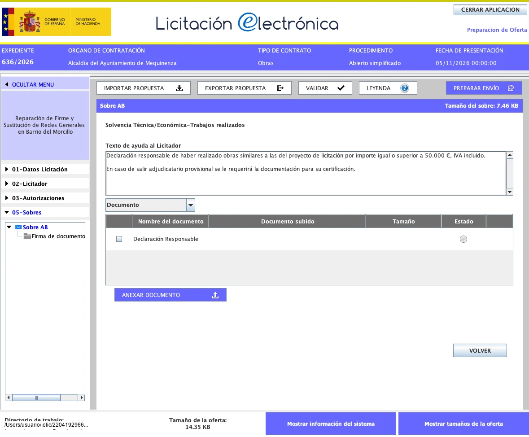Click the tree panel scroll left arrow
Screen dimensions: 529x437
pos(9,398)
